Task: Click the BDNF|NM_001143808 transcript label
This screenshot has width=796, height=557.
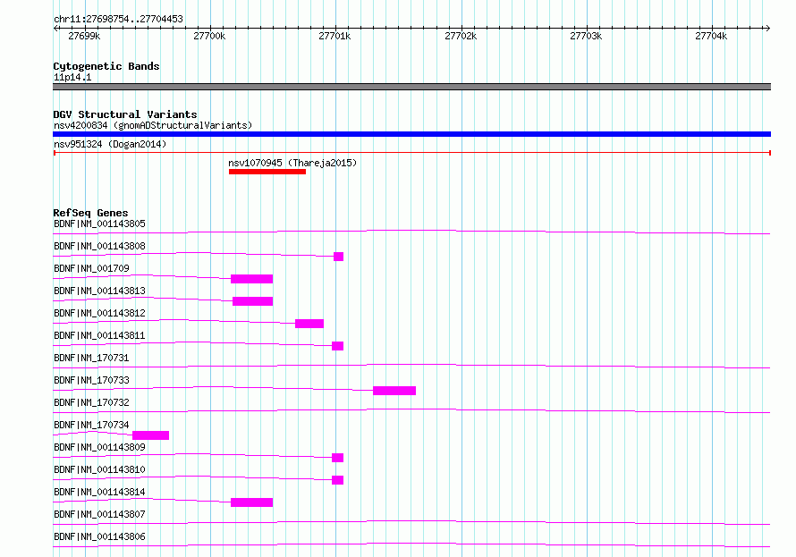Action: click(x=99, y=247)
